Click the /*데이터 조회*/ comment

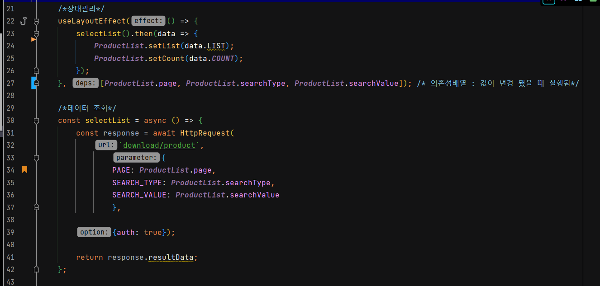coord(87,108)
